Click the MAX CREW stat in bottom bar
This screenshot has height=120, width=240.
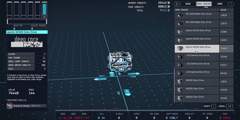pyautogui.click(x=154, y=116)
